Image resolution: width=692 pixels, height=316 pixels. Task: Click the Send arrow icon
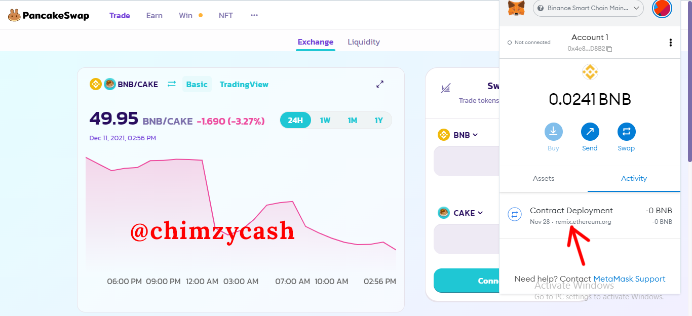[590, 132]
